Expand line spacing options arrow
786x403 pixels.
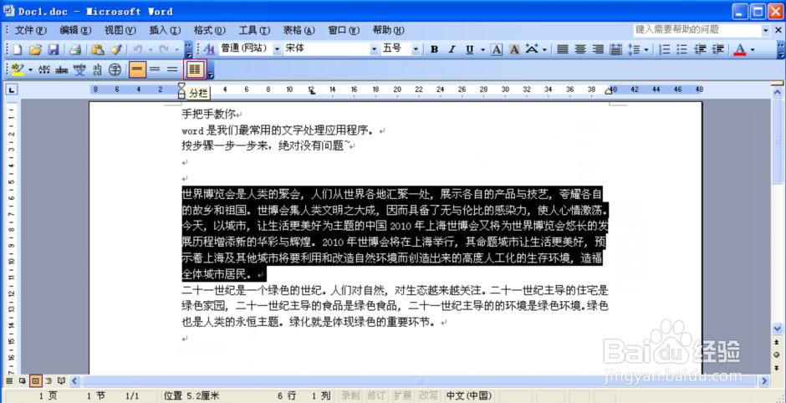pos(646,49)
